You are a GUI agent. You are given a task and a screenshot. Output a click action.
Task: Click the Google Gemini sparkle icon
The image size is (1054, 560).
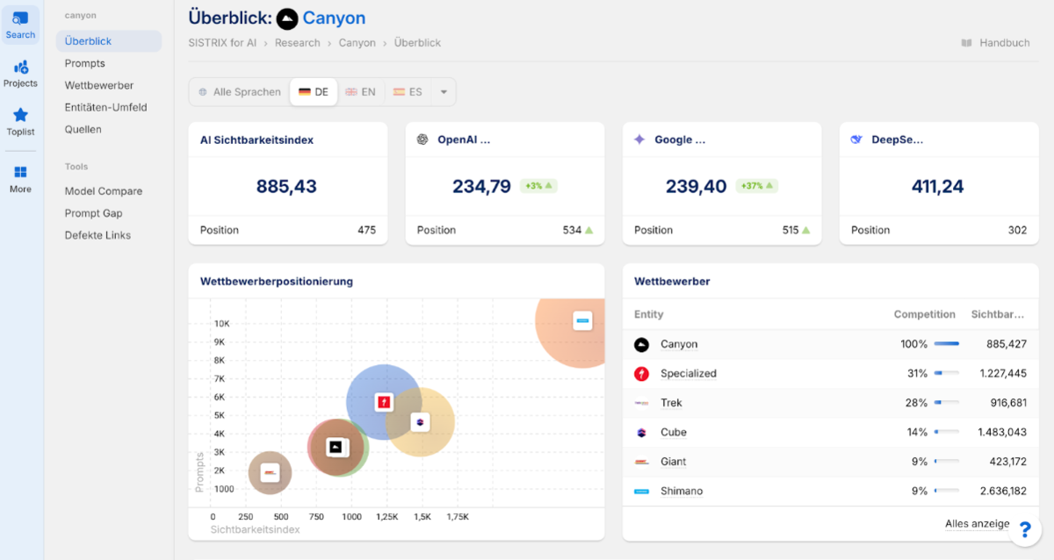639,140
